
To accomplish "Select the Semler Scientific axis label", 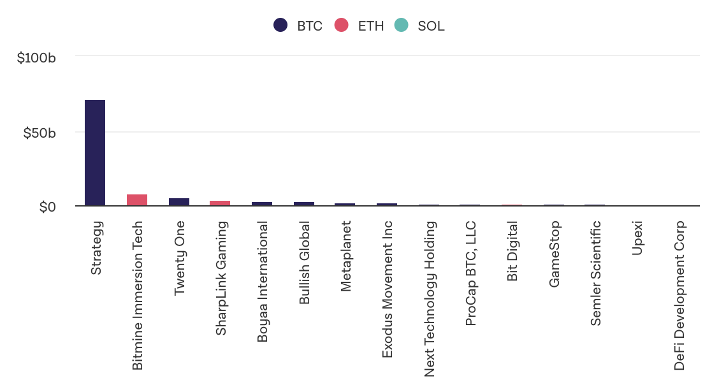I will click(x=595, y=273).
